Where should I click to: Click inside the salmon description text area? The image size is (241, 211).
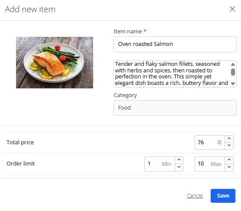(172, 74)
